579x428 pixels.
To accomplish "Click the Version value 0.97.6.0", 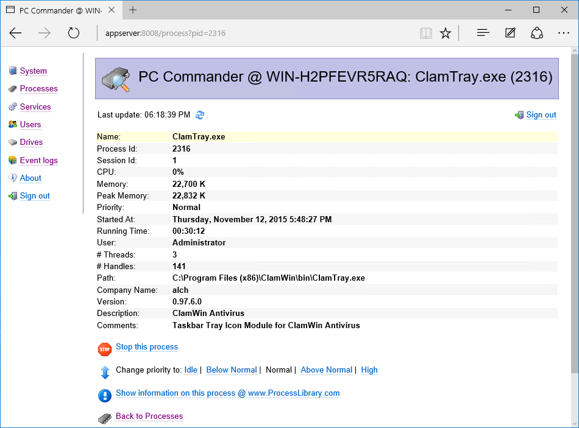I will coord(187,302).
